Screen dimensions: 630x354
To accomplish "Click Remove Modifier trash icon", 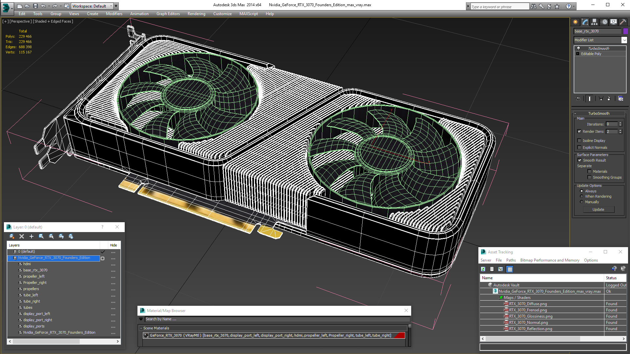I will 609,98.
